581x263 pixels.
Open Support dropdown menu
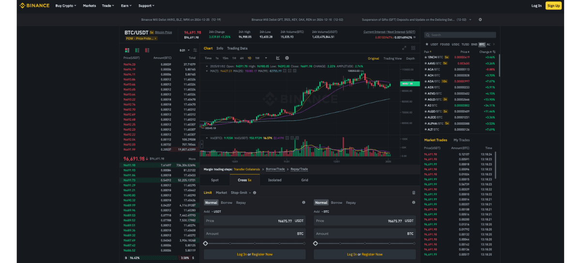coord(146,5)
